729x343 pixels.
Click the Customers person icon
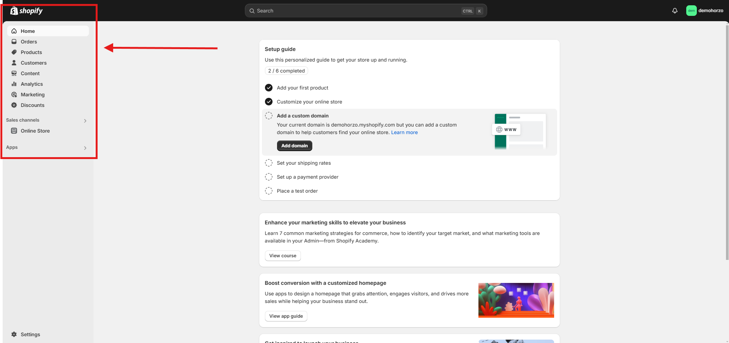[14, 63]
